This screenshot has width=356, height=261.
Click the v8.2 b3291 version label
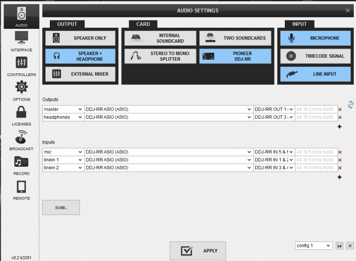coord(21,258)
